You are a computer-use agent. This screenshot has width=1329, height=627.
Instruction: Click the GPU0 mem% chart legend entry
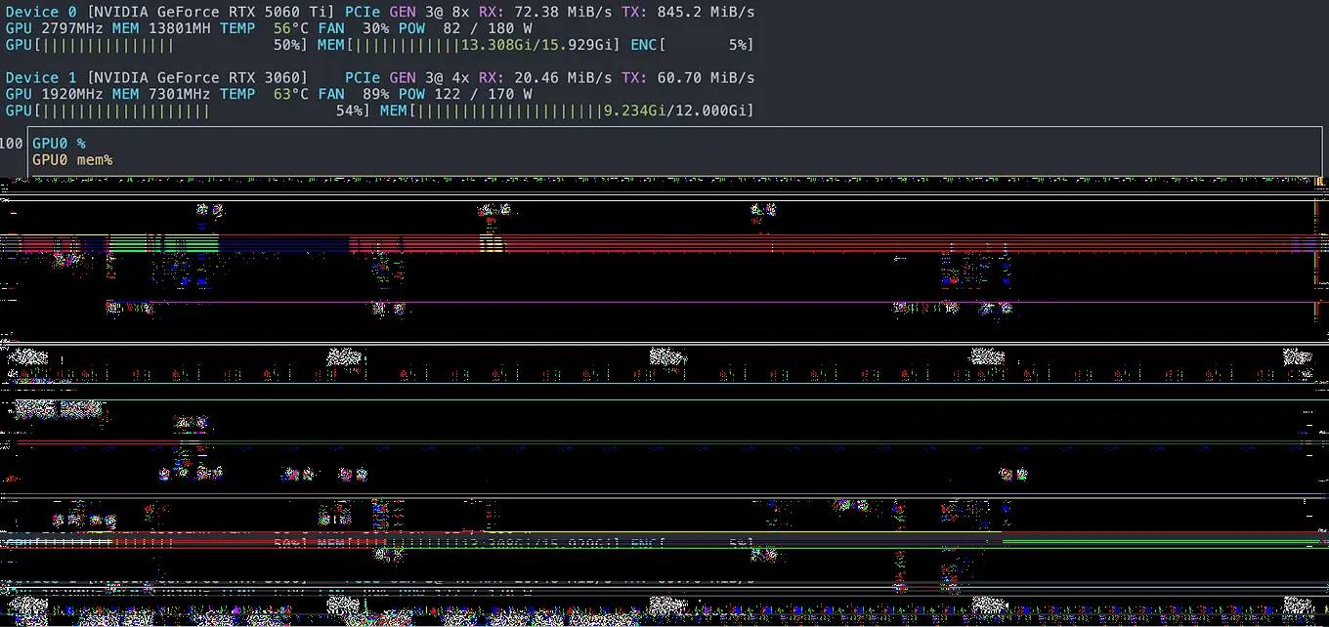click(x=72, y=159)
